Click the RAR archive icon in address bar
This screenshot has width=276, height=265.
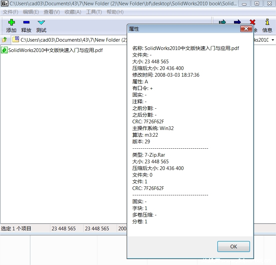[16, 39]
